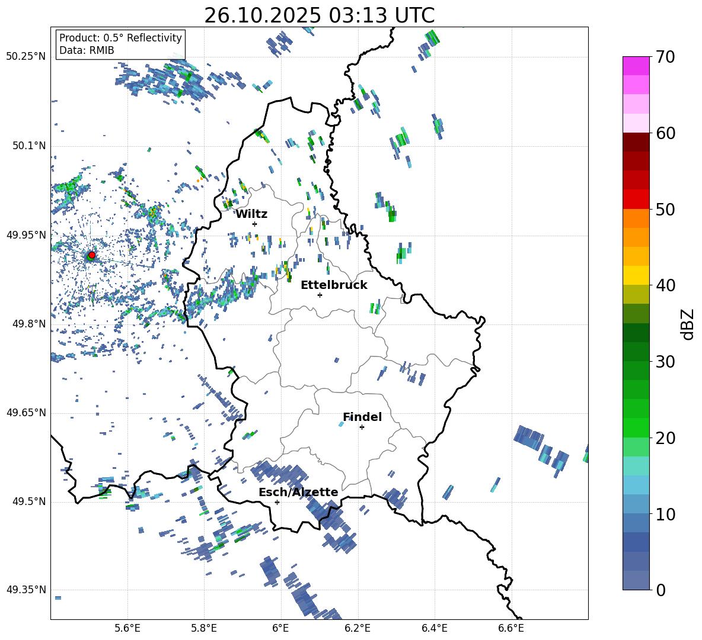Select the yellow colorbar segment above 40
The image size is (702, 640).
click(636, 276)
